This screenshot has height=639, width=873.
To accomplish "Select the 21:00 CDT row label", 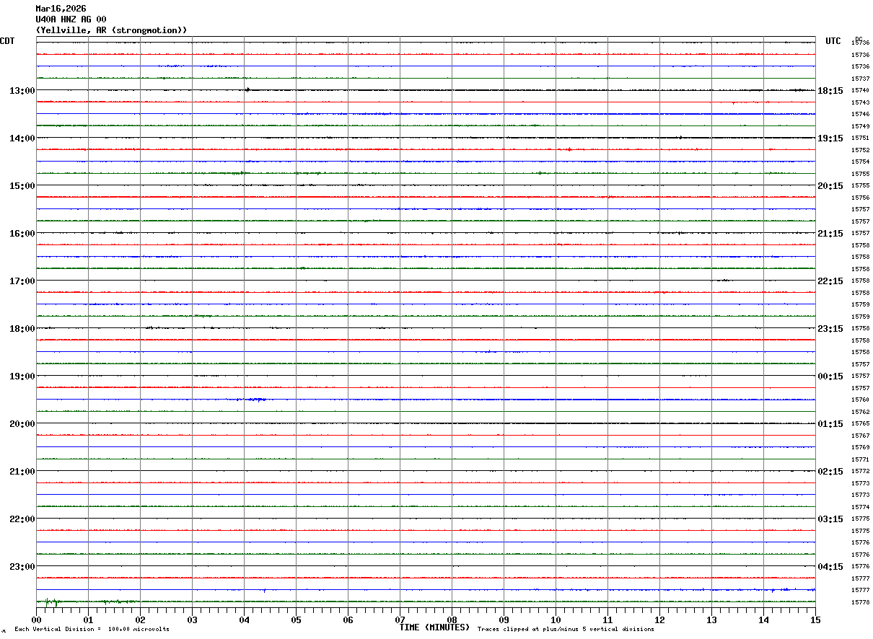I will click(x=22, y=472).
